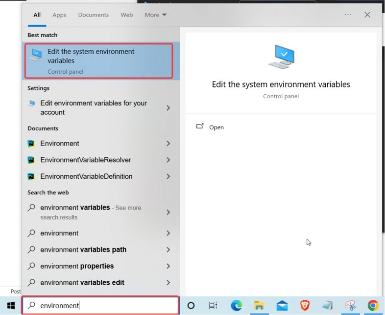Click PyCharm icon beside EnvironmentVariableResolver

pos(31,160)
